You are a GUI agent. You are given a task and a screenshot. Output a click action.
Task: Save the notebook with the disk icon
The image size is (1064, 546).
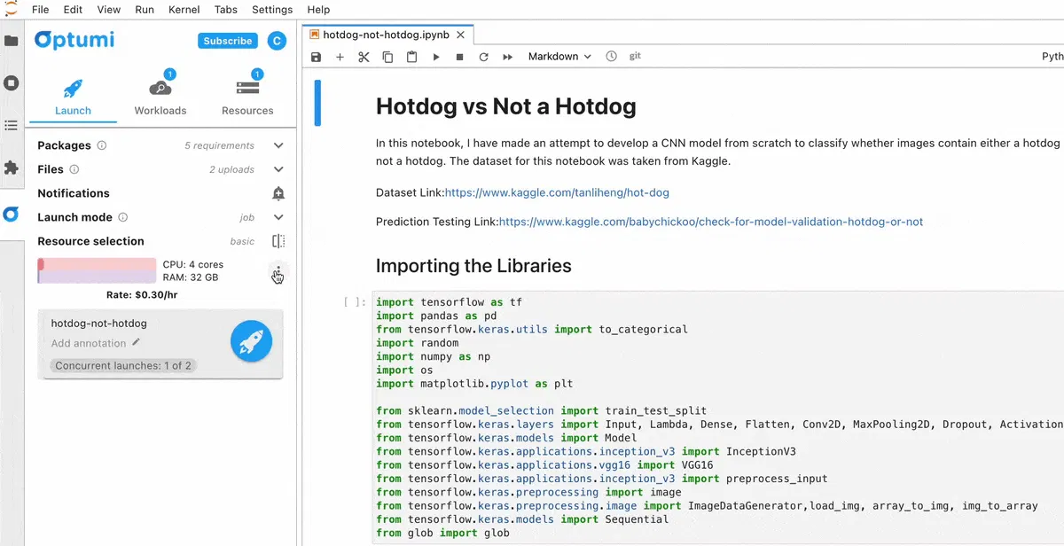[x=317, y=57]
